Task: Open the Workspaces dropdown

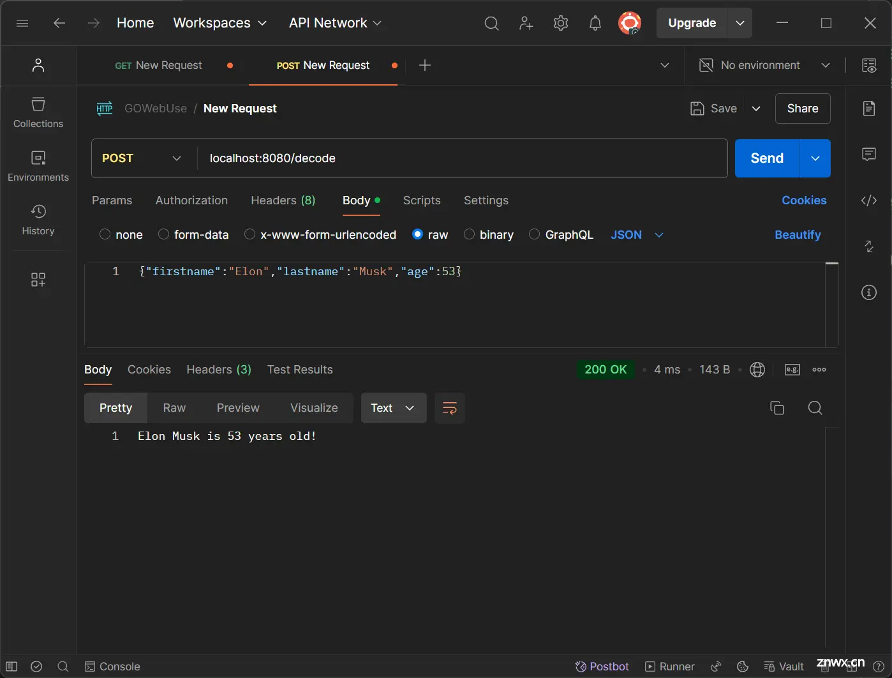Action: (219, 23)
